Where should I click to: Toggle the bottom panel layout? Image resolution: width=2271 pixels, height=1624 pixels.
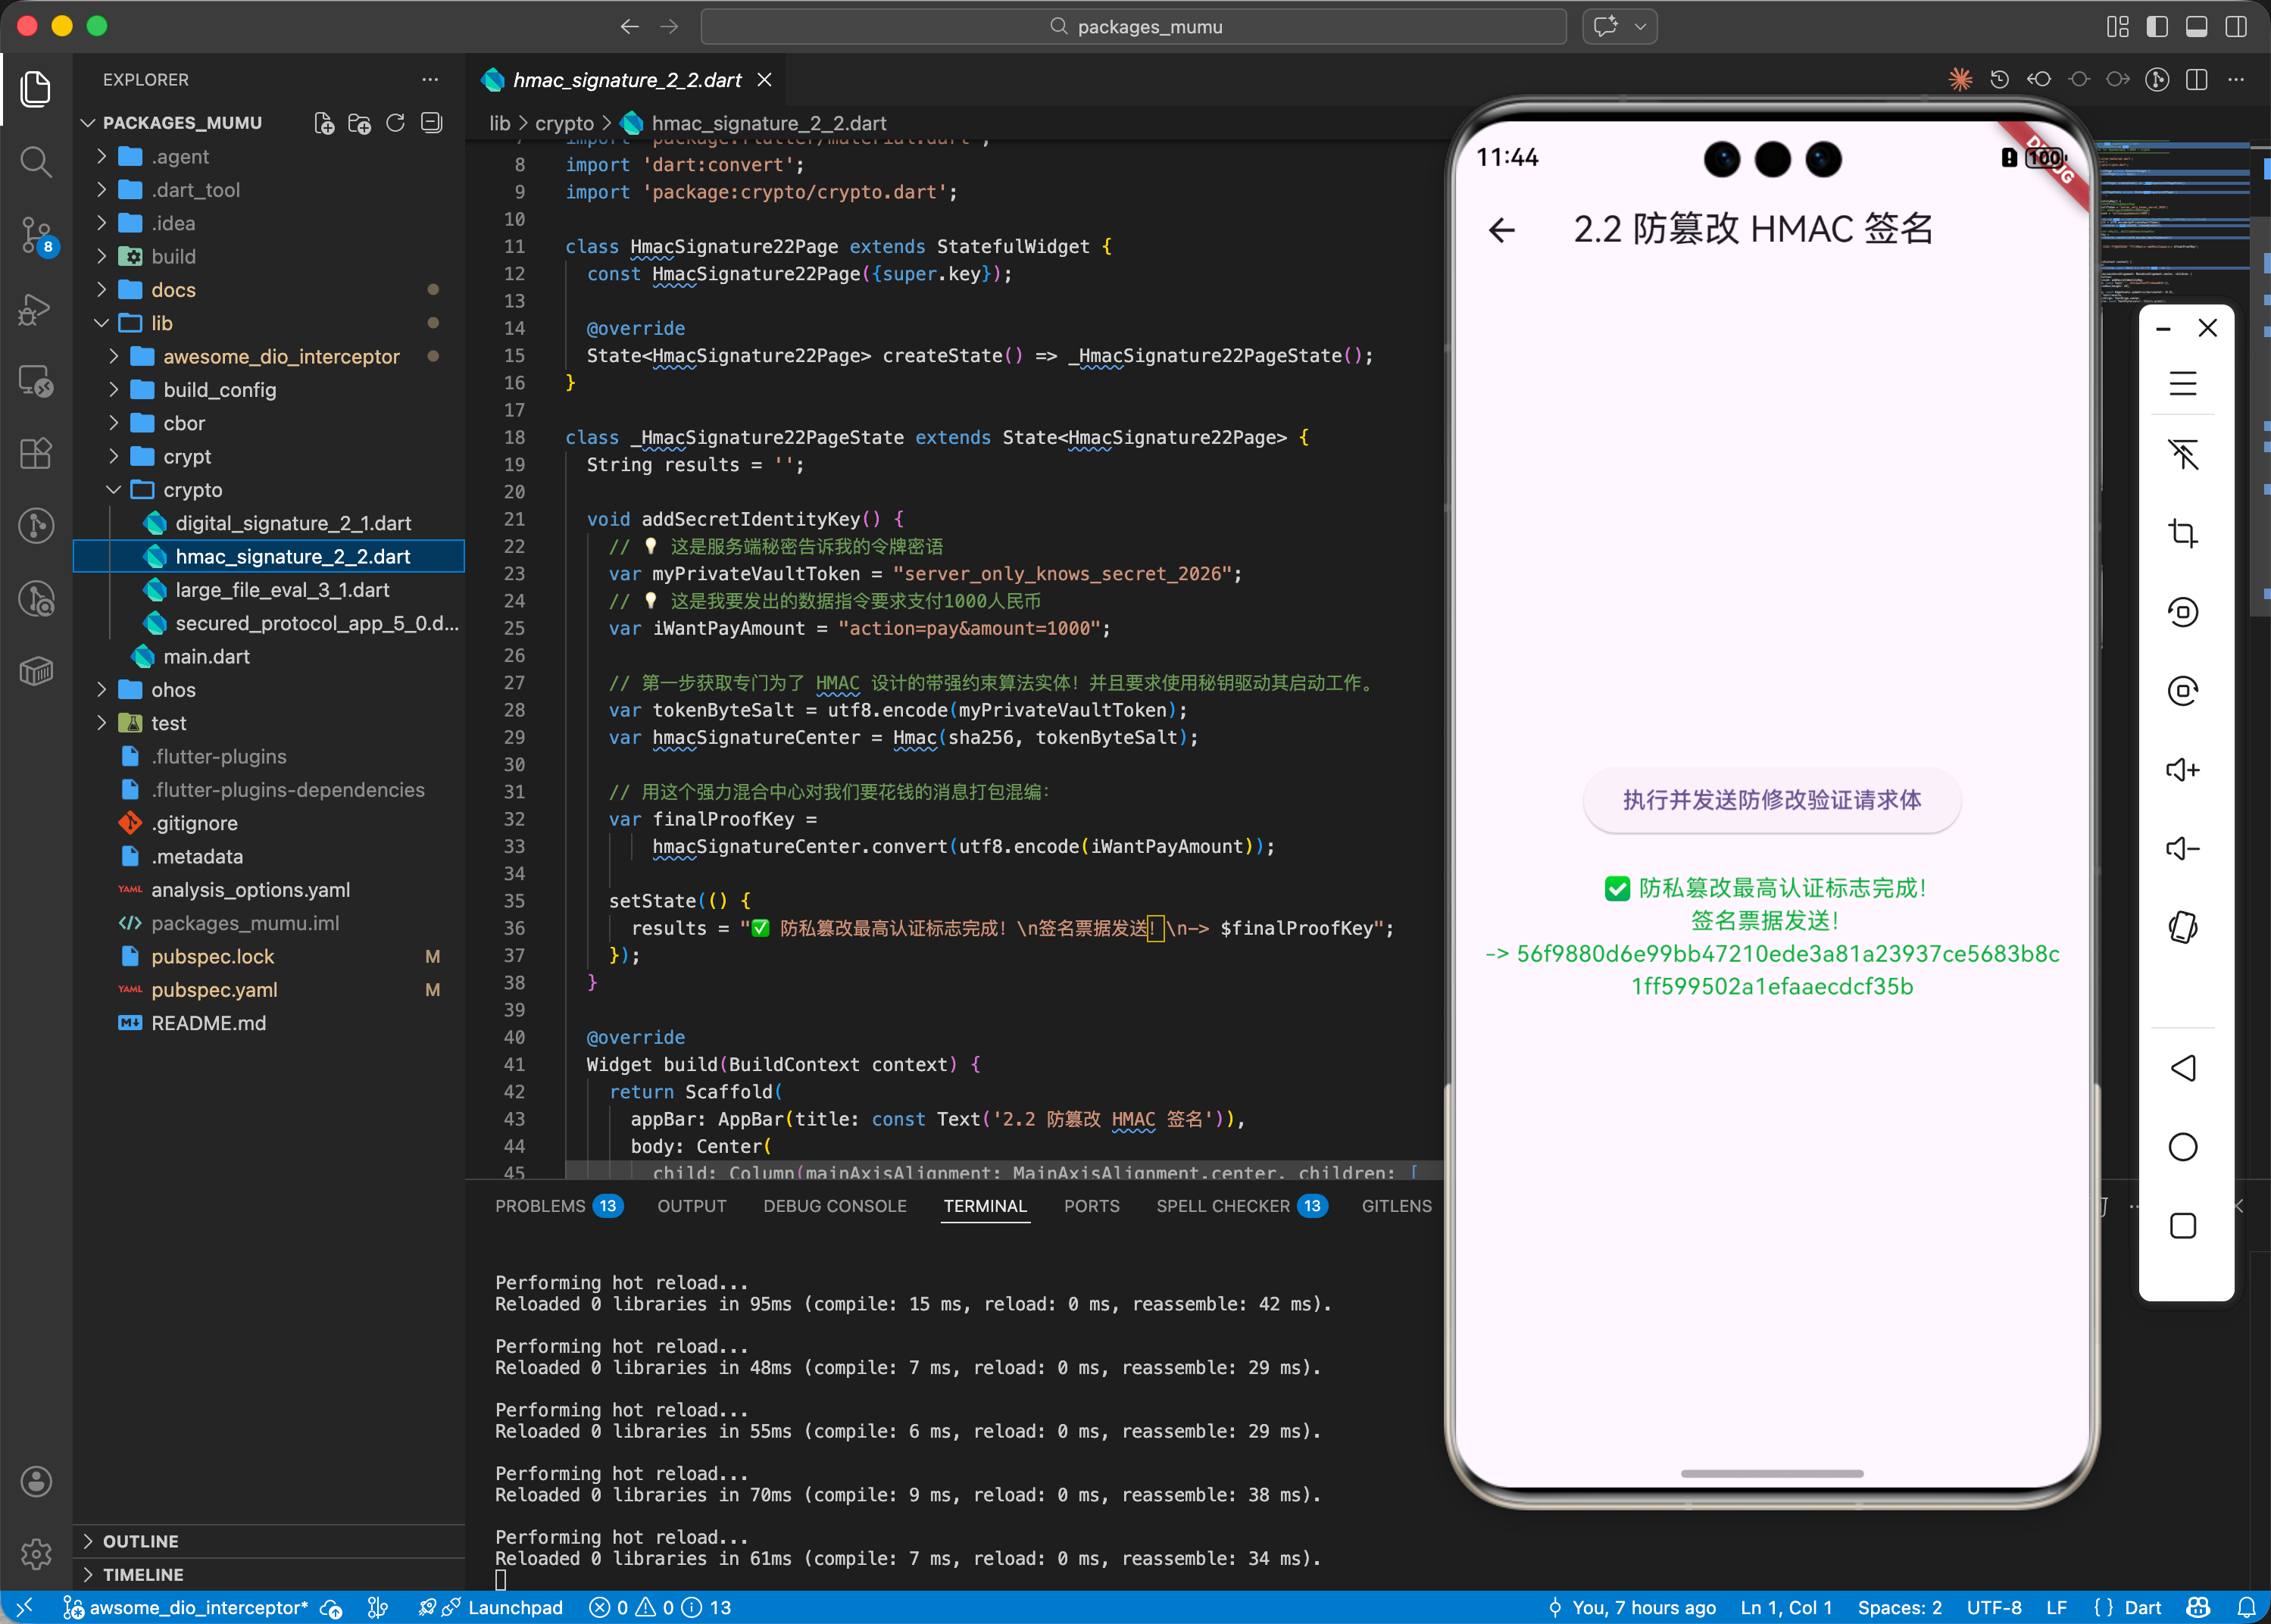point(2196,26)
